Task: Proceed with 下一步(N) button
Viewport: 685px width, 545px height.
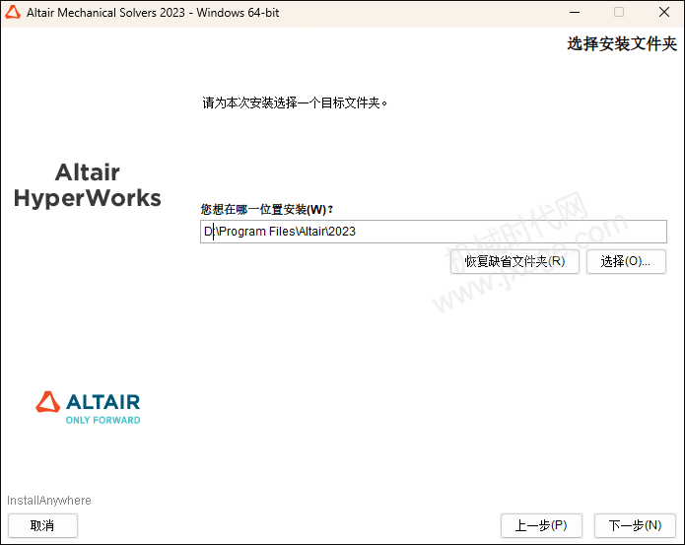Action: [x=635, y=525]
